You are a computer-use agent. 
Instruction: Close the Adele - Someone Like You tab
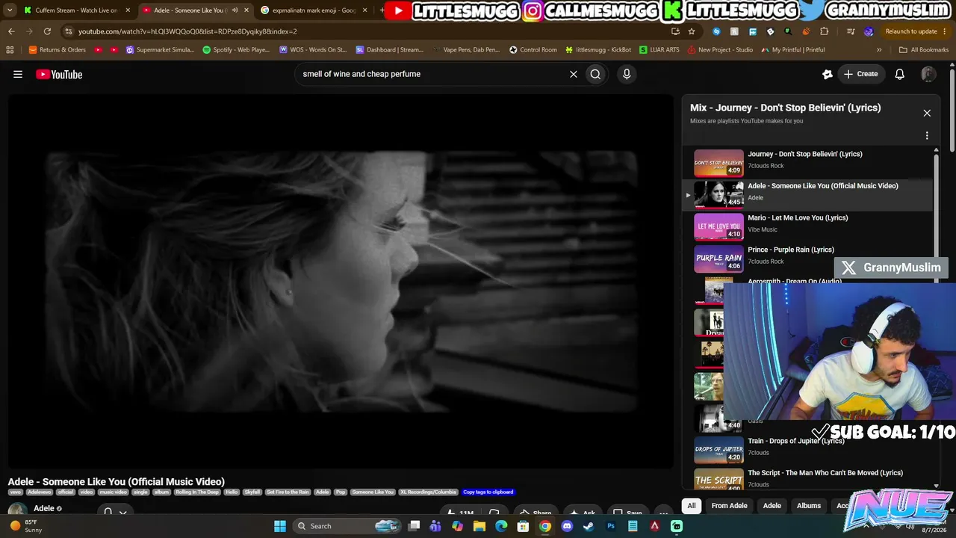click(246, 10)
